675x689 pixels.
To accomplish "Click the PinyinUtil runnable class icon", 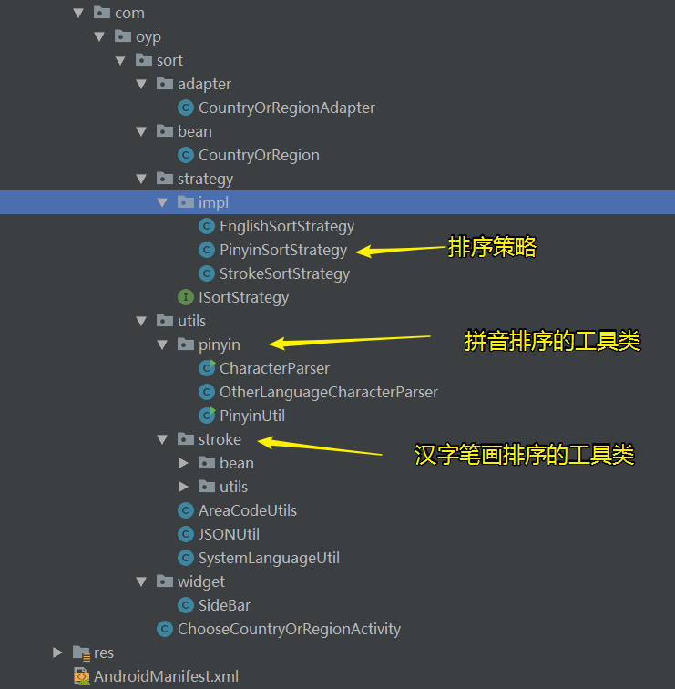I will click(x=207, y=416).
